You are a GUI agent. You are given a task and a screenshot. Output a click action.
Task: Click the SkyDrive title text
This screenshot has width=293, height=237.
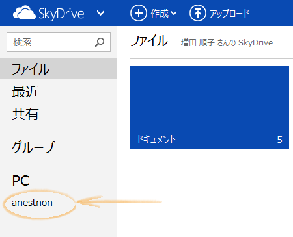point(61,14)
